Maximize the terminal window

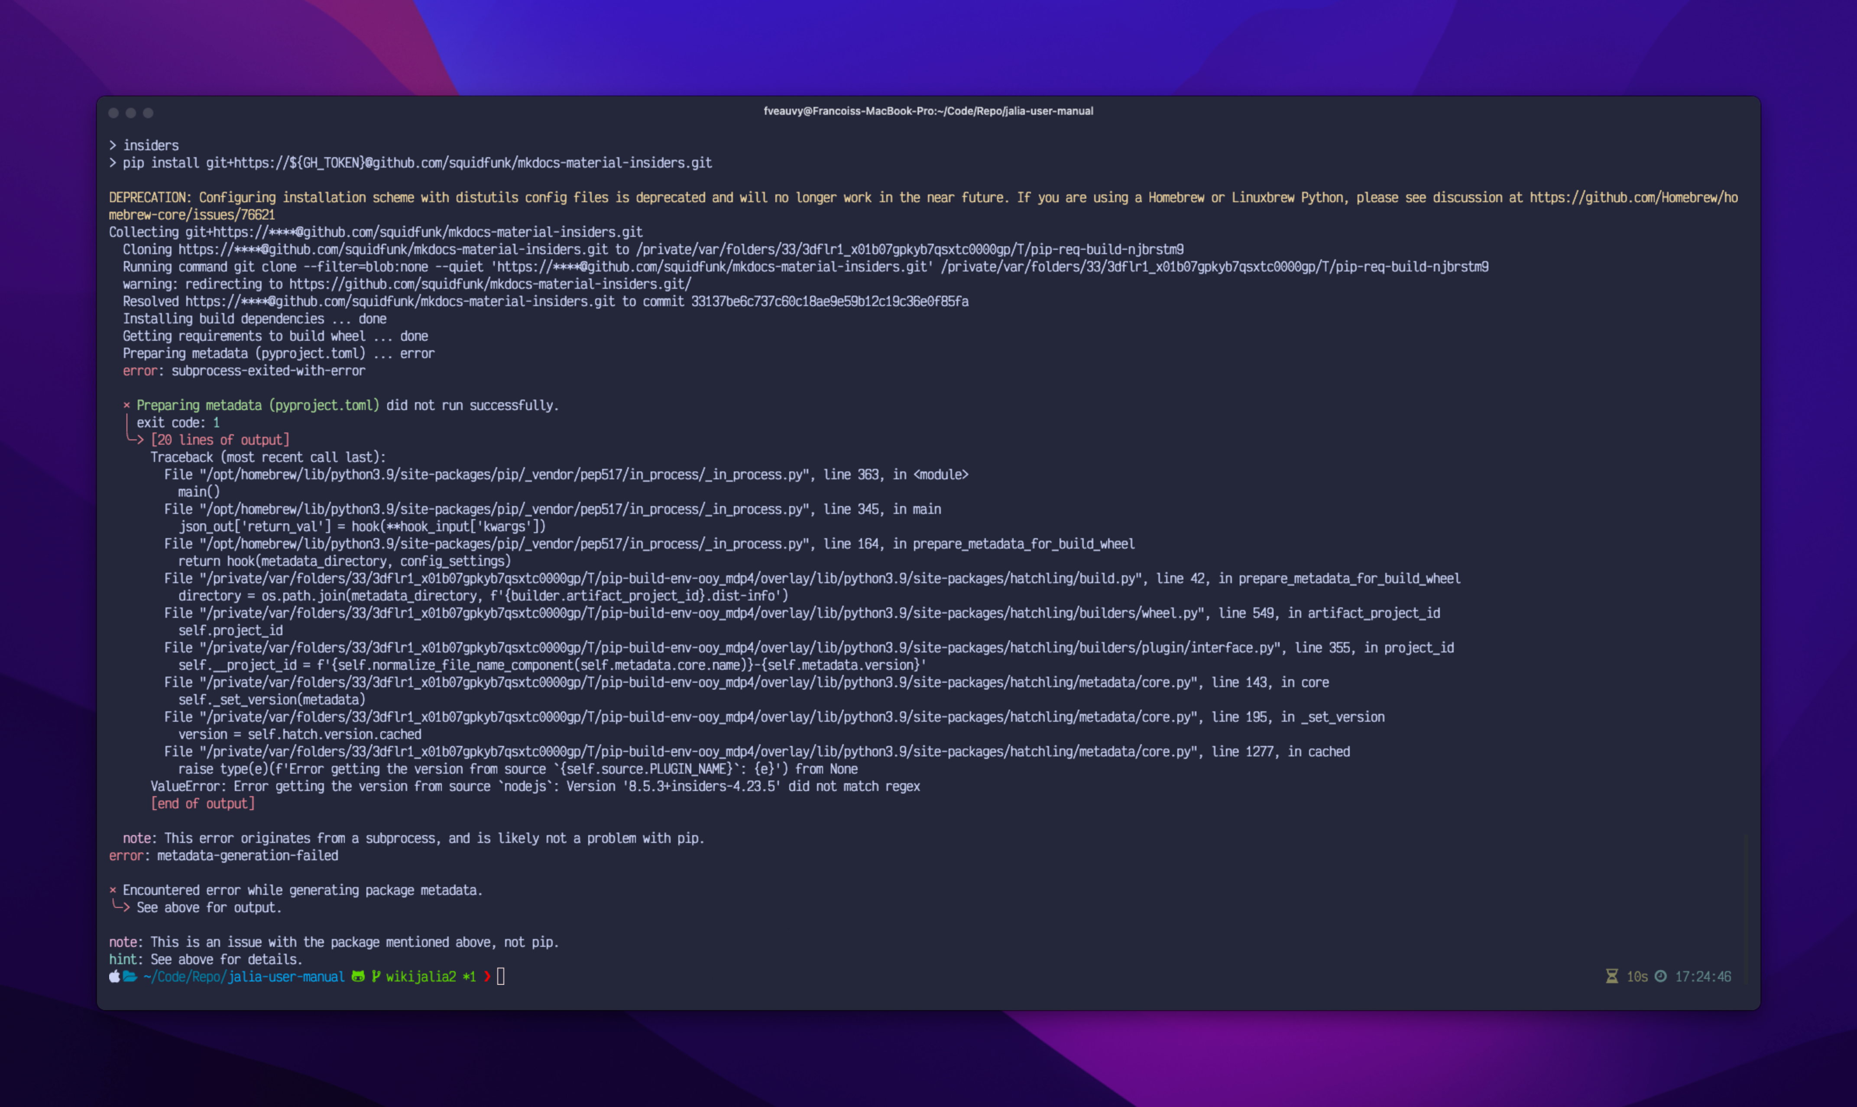coord(148,113)
